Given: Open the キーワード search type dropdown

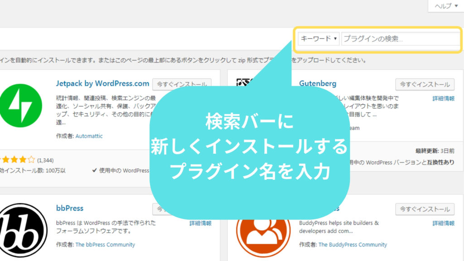Looking at the screenshot, I should [319, 39].
